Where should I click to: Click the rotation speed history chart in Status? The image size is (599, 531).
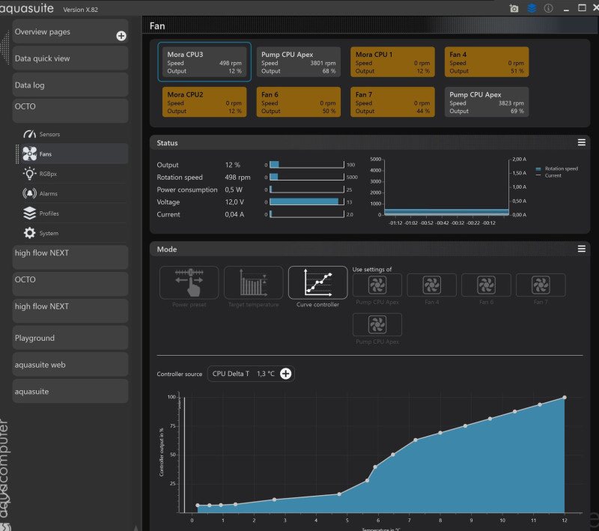[446, 187]
